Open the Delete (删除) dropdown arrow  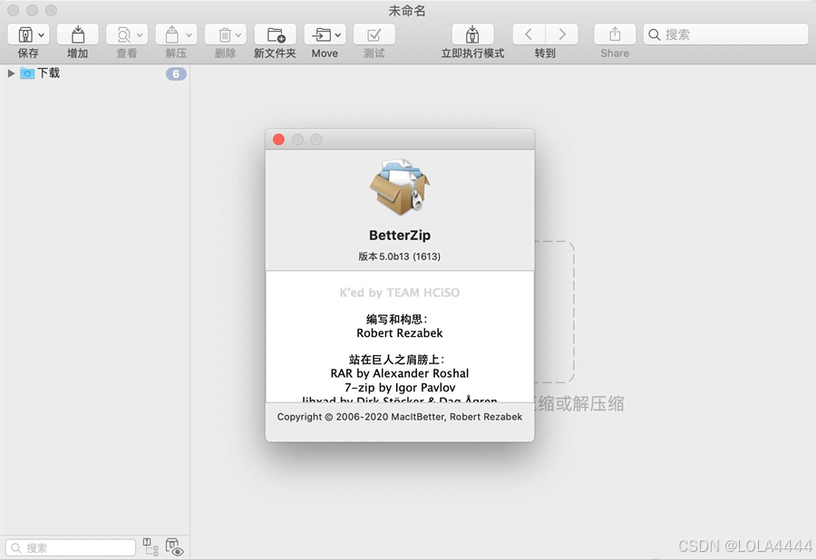[x=238, y=35]
